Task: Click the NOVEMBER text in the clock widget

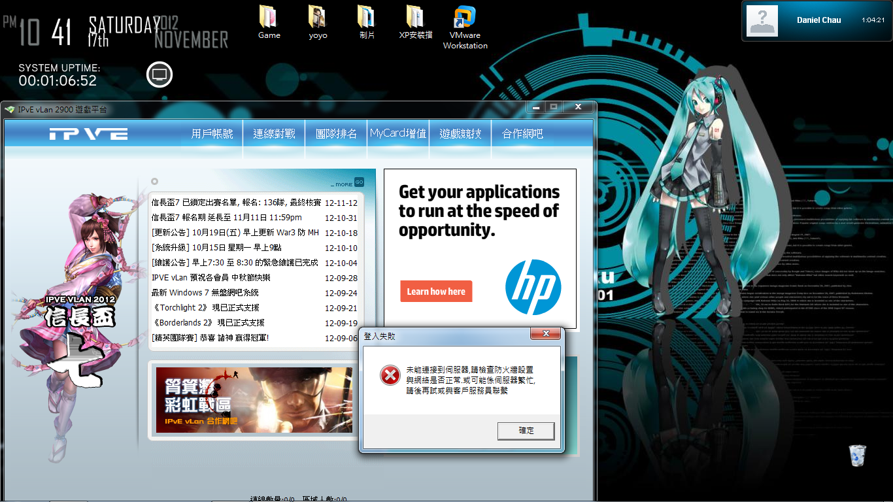Action: click(x=192, y=40)
